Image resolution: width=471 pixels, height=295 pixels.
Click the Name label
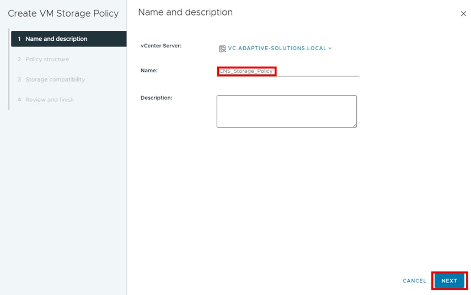tap(149, 71)
